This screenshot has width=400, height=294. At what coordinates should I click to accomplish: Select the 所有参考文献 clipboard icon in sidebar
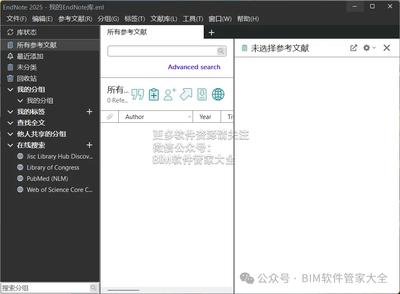pyautogui.click(x=10, y=45)
